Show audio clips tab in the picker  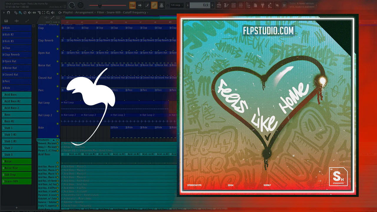[x=16, y=21]
